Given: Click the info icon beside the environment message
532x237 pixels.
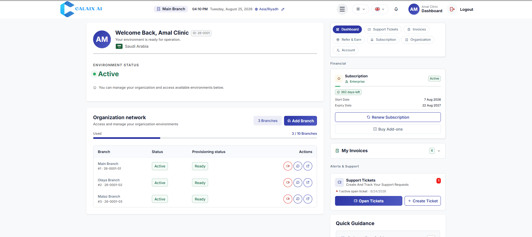Looking at the screenshot, I should click(x=95, y=88).
